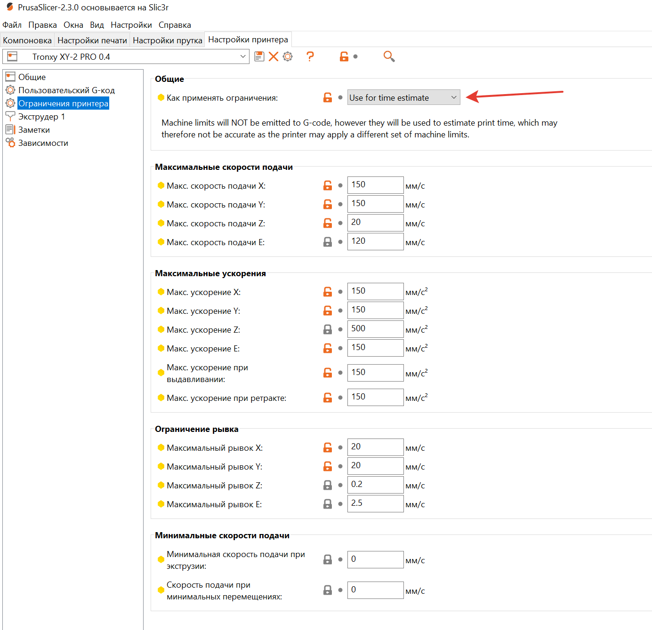Reset lock icon for Макс. ускорение Y
This screenshot has width=652, height=630.
[x=328, y=311]
